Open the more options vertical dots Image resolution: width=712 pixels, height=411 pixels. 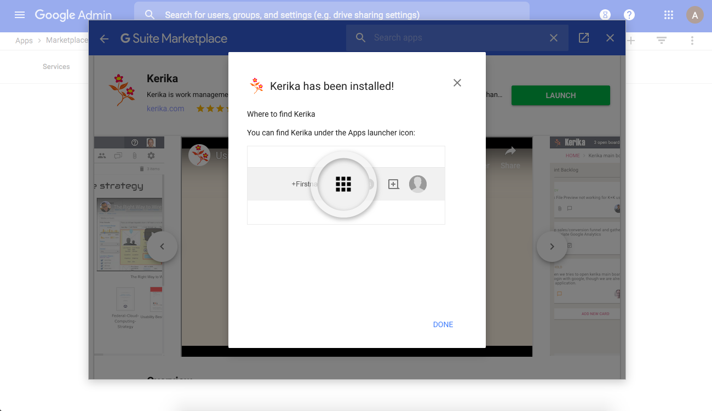point(692,41)
